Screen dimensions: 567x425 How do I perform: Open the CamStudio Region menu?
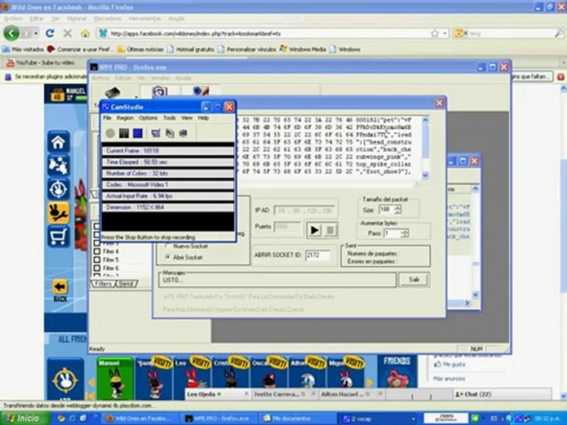pyautogui.click(x=125, y=118)
